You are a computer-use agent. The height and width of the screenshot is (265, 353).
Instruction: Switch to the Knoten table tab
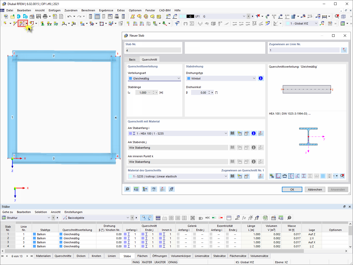coord(96,256)
